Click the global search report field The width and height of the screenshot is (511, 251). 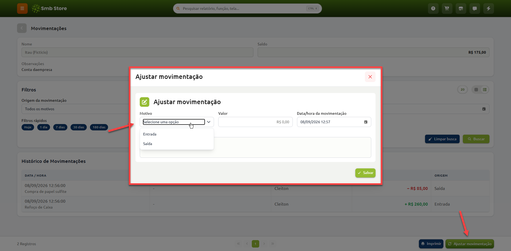(248, 8)
